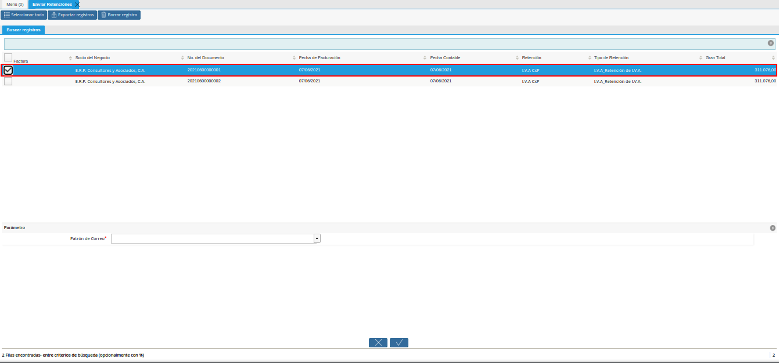Image resolution: width=779 pixels, height=363 pixels.
Task: Click Borrar registro button
Action: (x=119, y=14)
